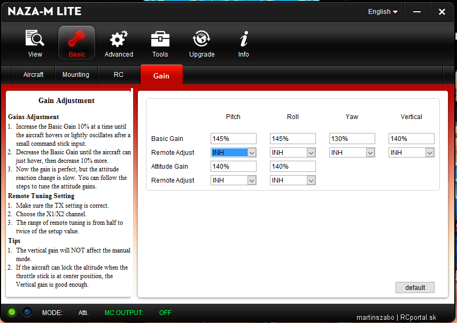Minimize the NAZA-M LITE window
Viewport: 457px width, 323px height.
tap(417, 12)
